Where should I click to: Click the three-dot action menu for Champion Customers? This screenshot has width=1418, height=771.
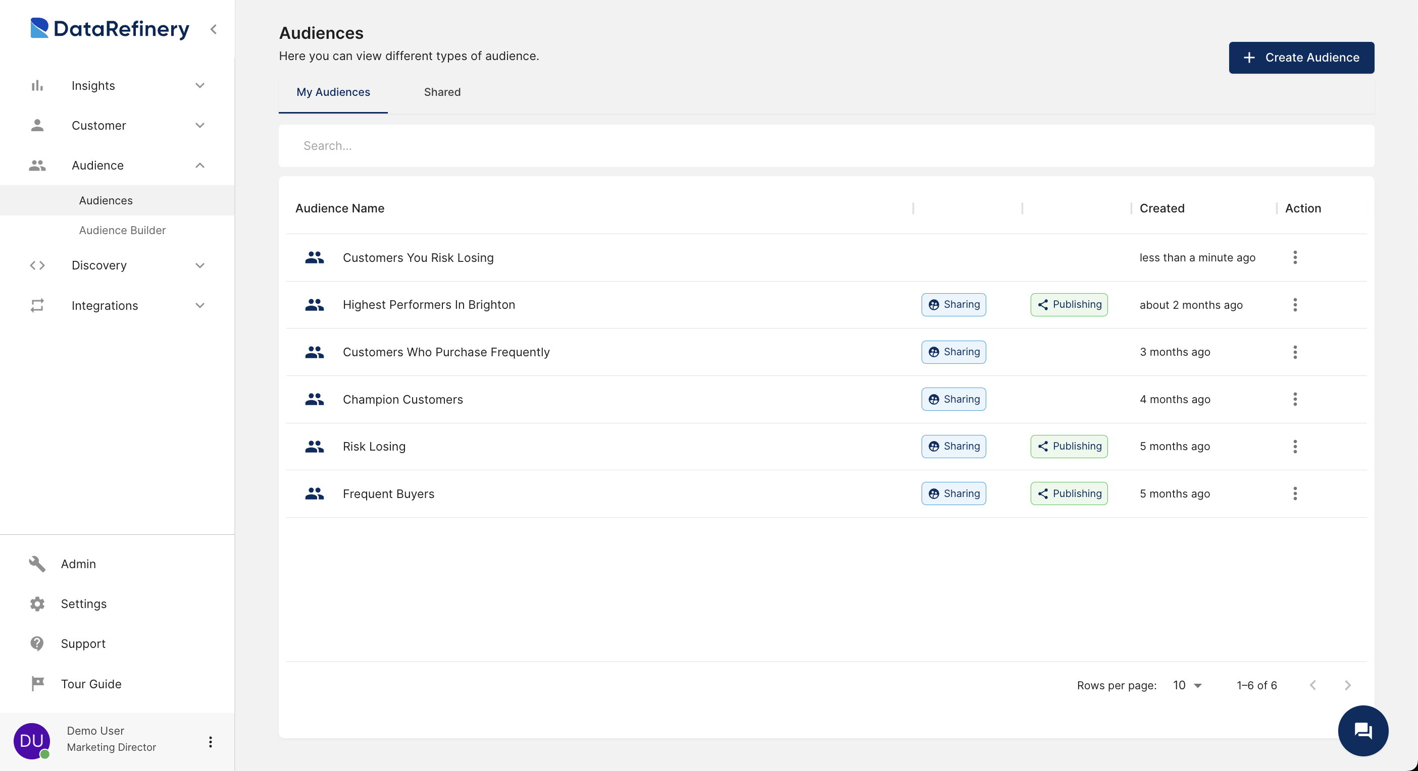pyautogui.click(x=1294, y=399)
